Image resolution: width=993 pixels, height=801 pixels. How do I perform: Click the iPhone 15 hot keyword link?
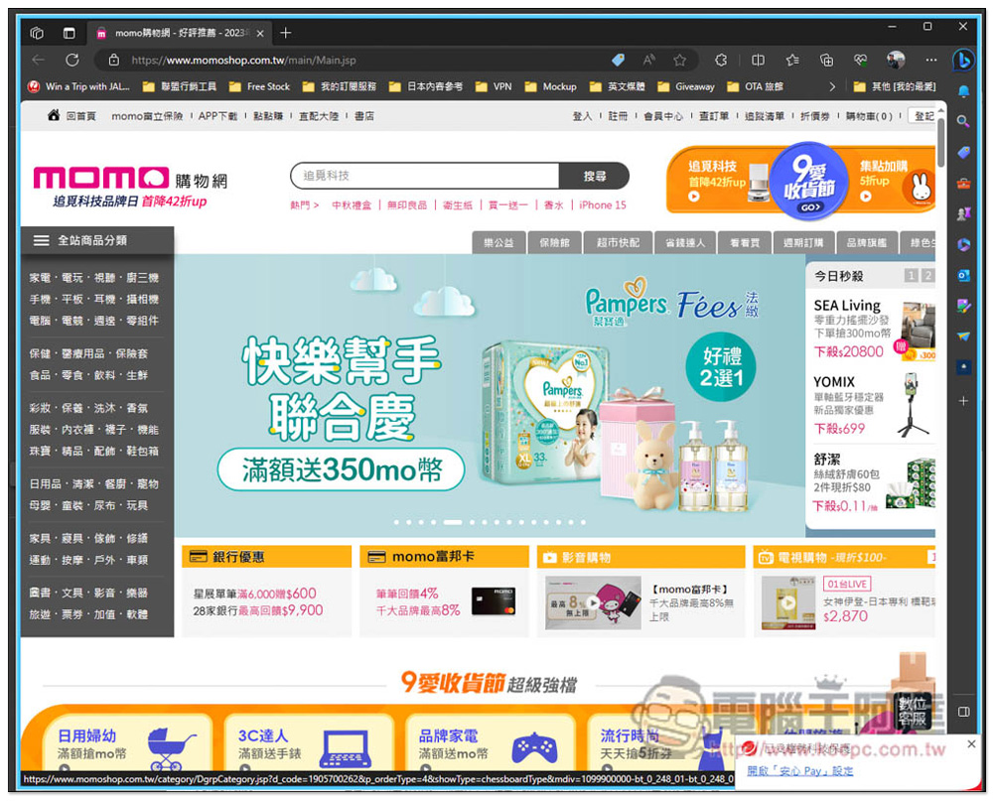click(x=603, y=205)
